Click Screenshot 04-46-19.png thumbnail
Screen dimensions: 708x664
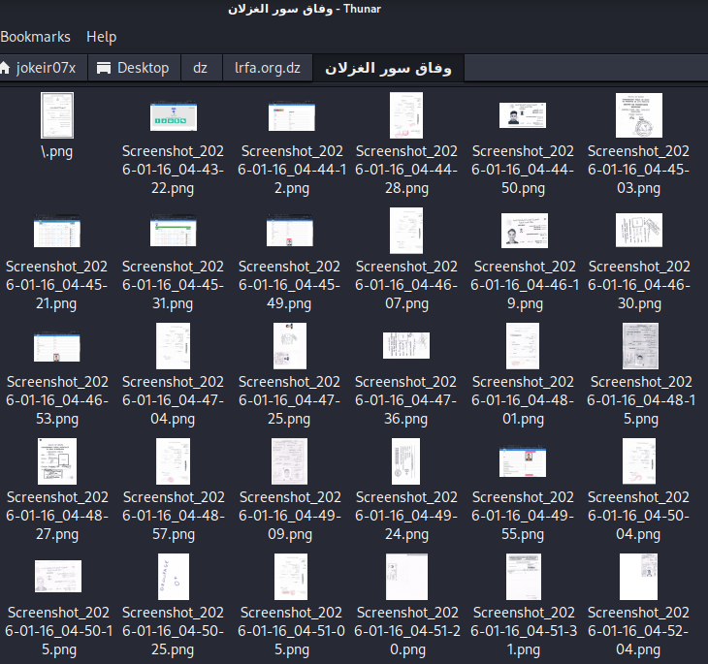point(524,232)
